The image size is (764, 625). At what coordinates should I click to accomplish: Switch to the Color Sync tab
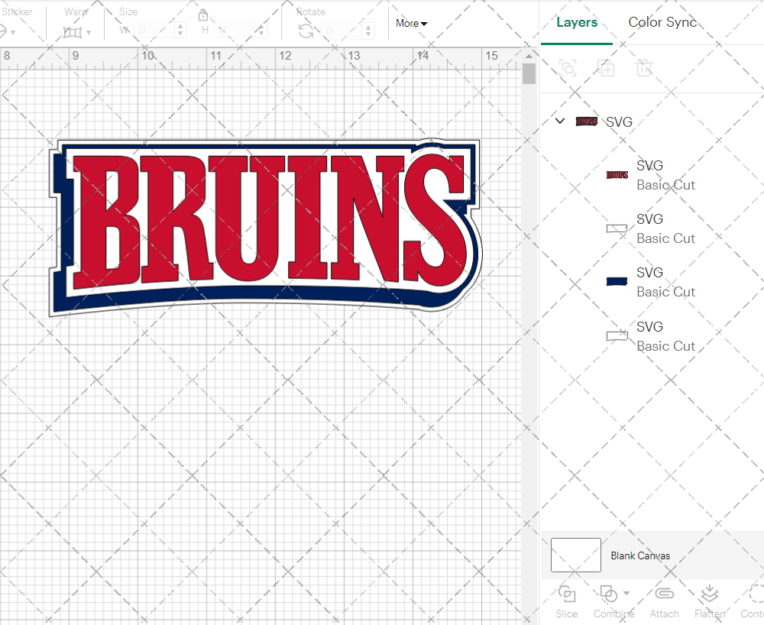[662, 22]
